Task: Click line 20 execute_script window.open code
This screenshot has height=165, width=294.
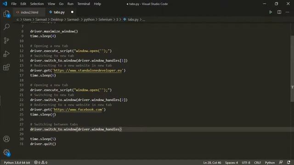Action: click(x=71, y=90)
